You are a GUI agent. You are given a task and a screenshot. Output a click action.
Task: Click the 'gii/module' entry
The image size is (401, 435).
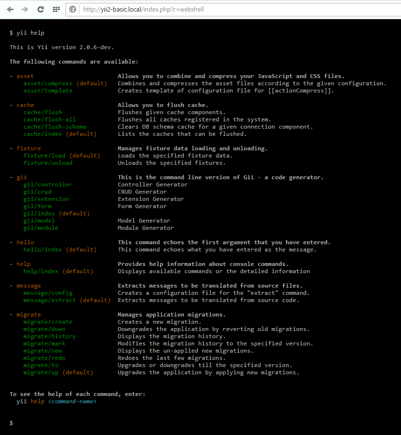point(41,227)
